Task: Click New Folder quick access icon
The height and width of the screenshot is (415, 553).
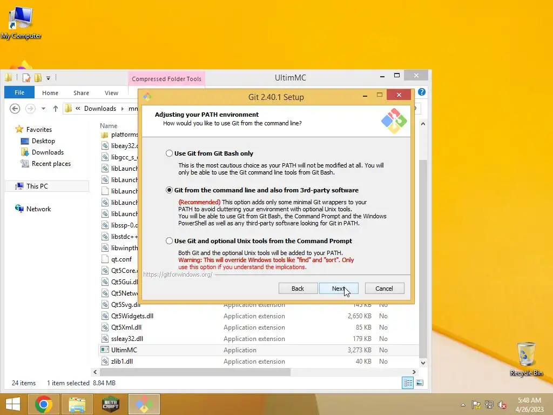Action: [x=38, y=78]
